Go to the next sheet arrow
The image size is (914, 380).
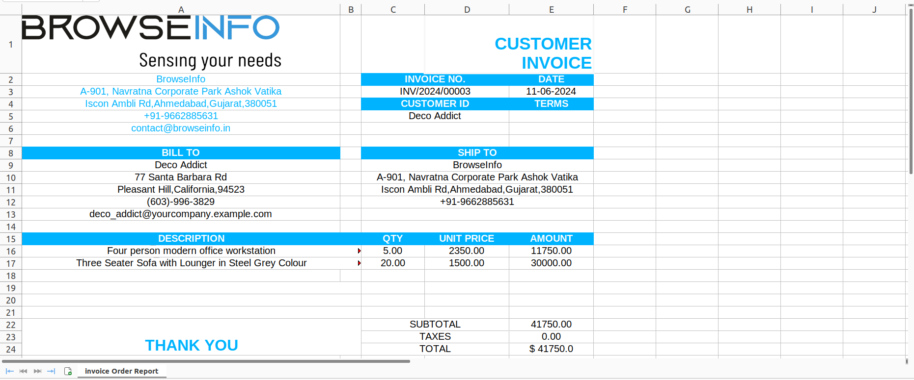37,371
